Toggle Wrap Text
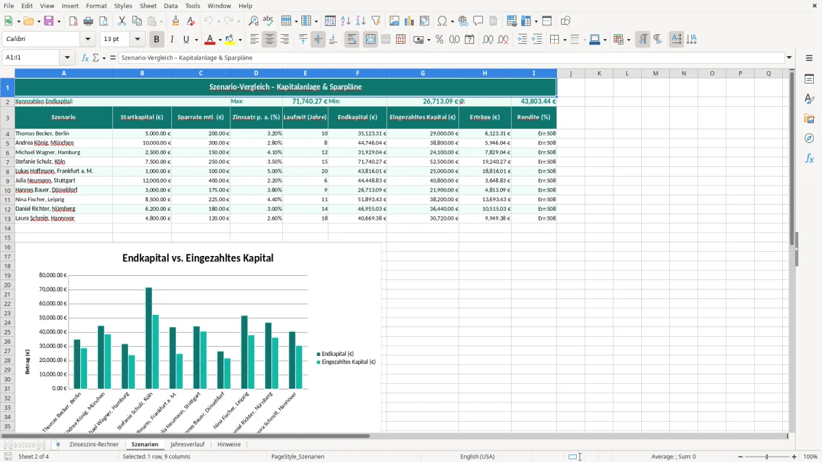This screenshot has height=462, width=822. point(351,40)
